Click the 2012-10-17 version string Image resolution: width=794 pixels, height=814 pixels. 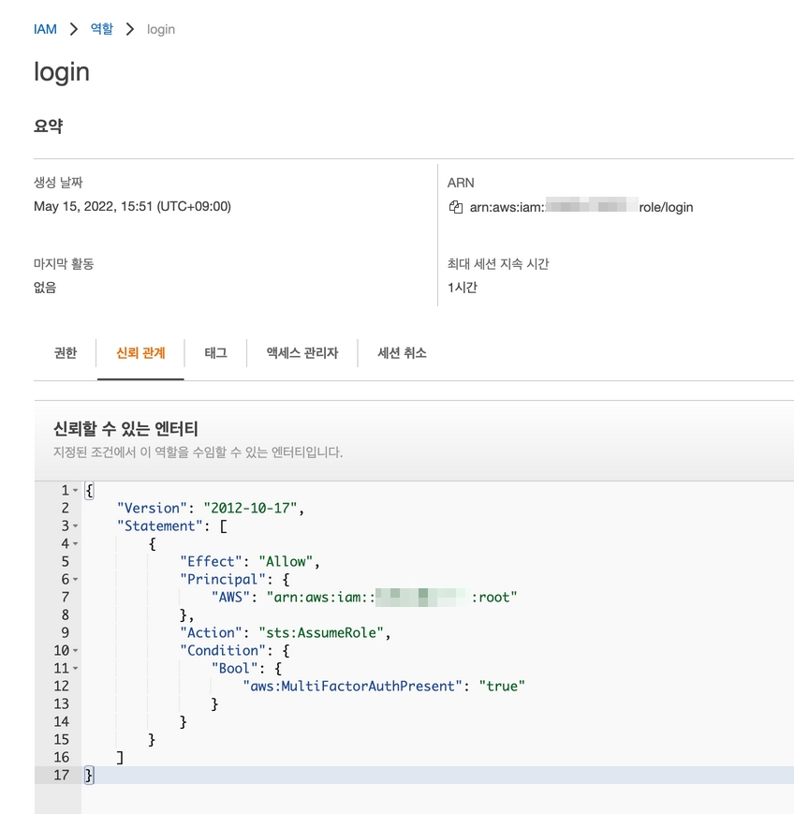pyautogui.click(x=252, y=508)
